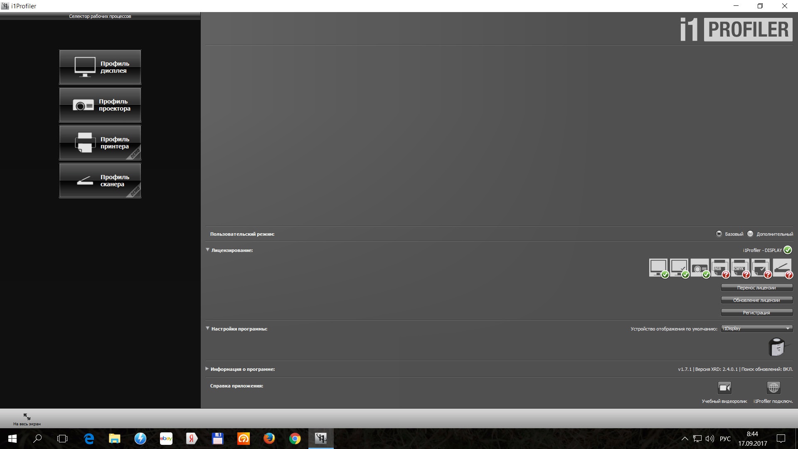798x449 pixels.
Task: Click the На весь экран fullscreen icon
Action: (x=27, y=417)
